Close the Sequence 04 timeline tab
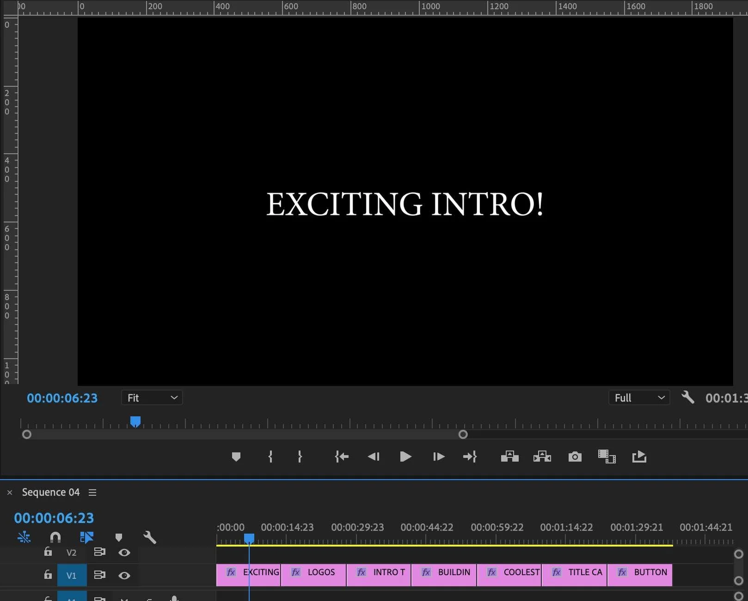 [10, 493]
